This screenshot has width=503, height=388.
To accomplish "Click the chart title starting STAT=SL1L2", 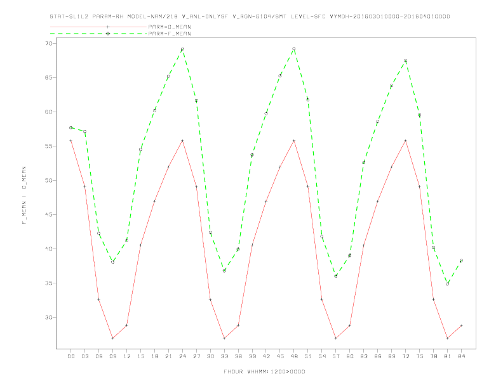I will 250,16.
